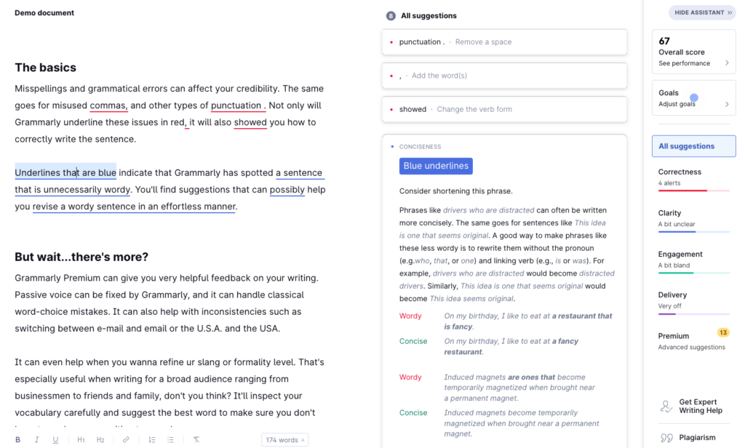This screenshot has width=745, height=448.
Task: Open the 'showed' change verb form suggestion
Action: click(503, 109)
